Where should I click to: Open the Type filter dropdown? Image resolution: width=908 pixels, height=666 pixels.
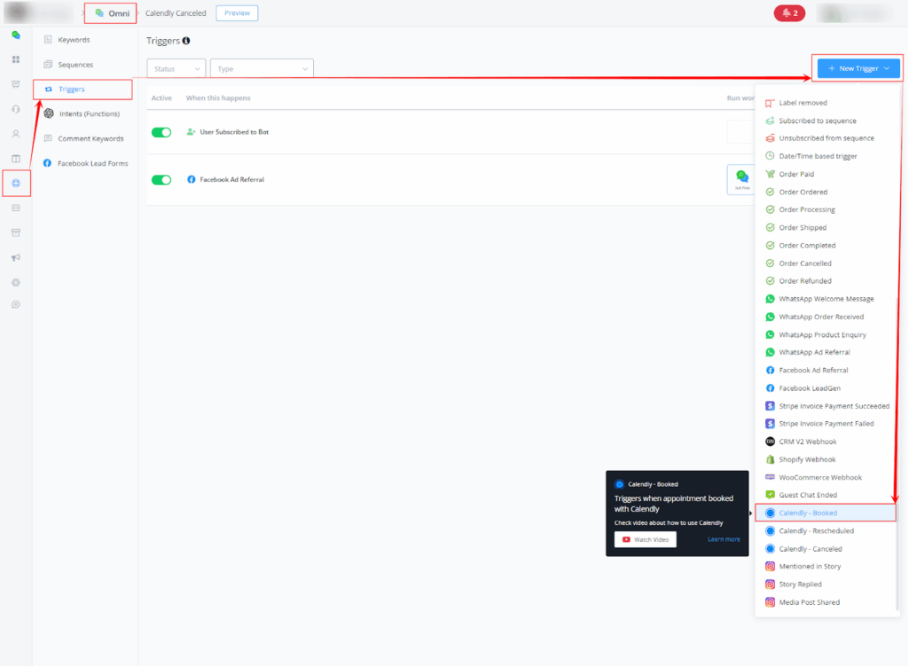click(261, 68)
